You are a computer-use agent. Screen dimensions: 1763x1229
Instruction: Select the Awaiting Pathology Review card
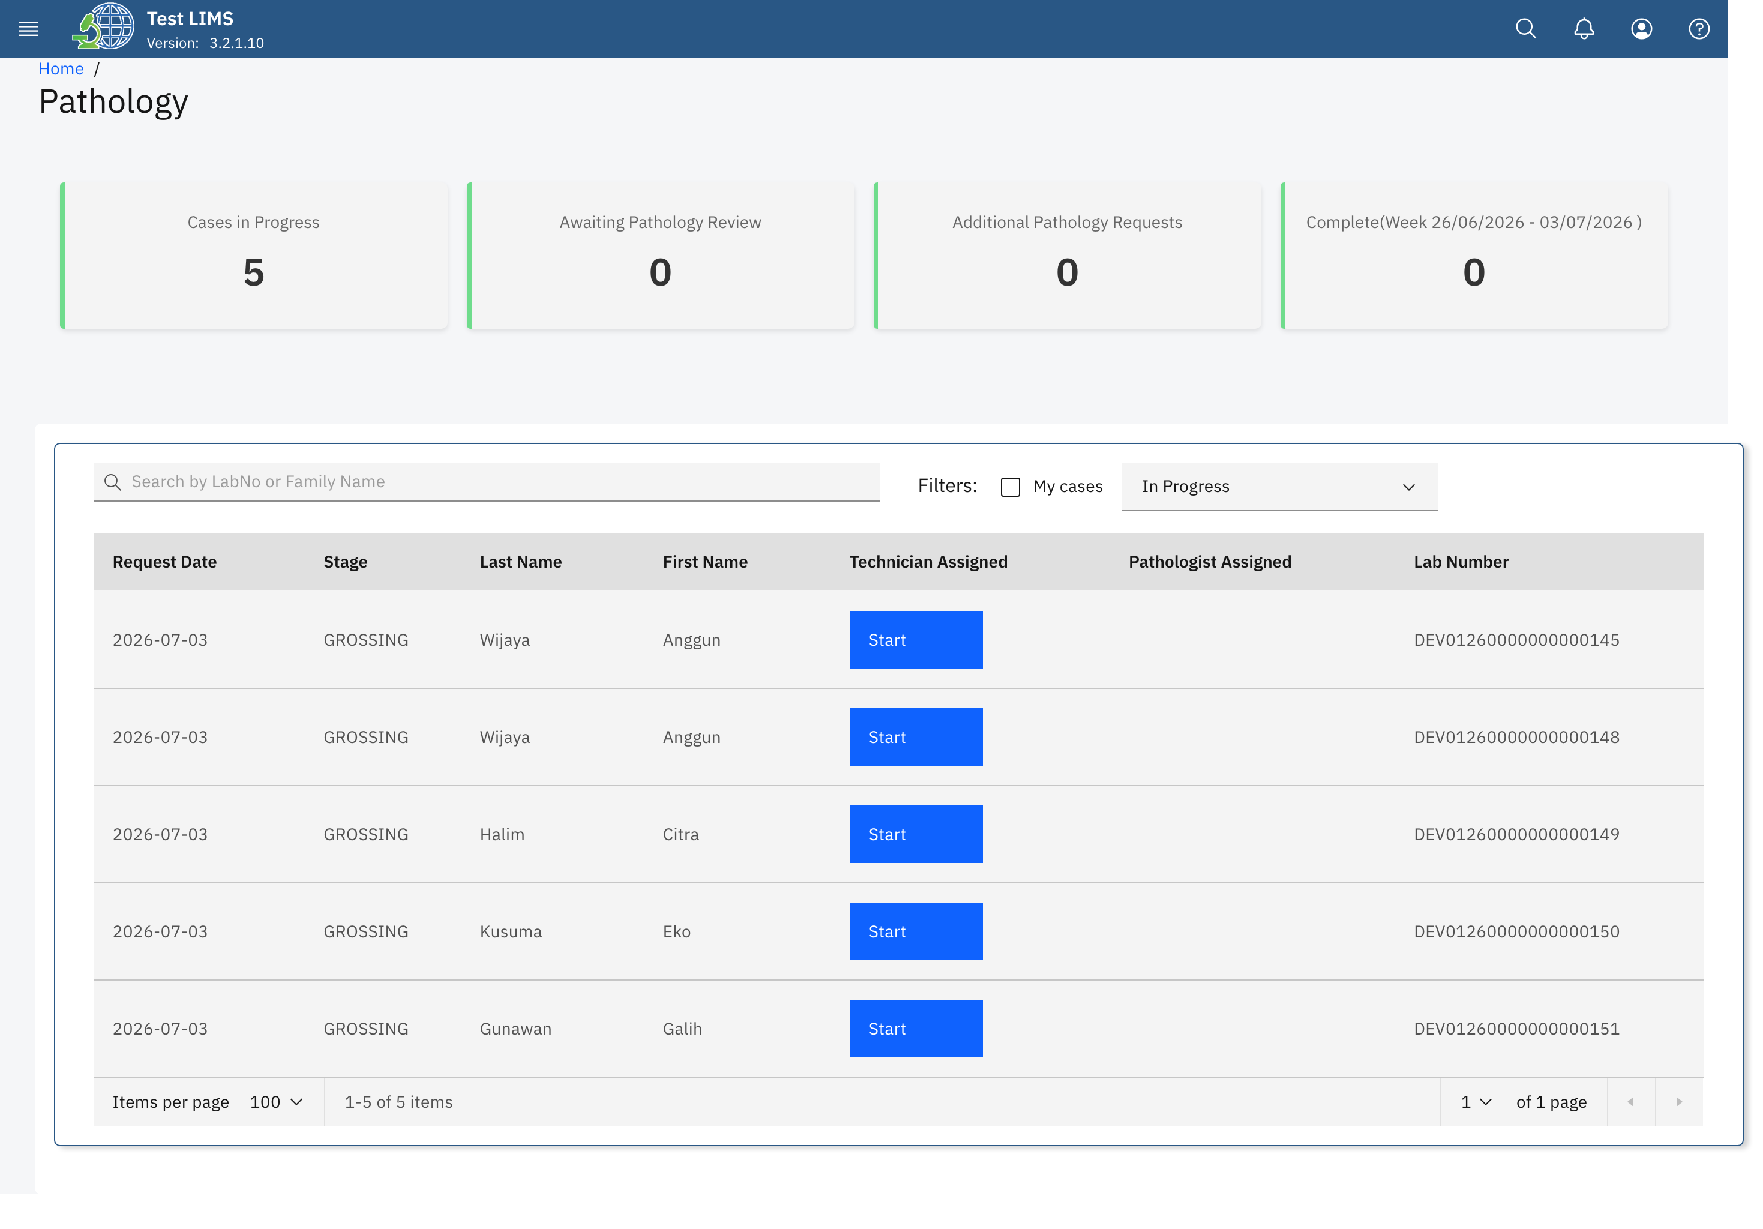click(660, 255)
